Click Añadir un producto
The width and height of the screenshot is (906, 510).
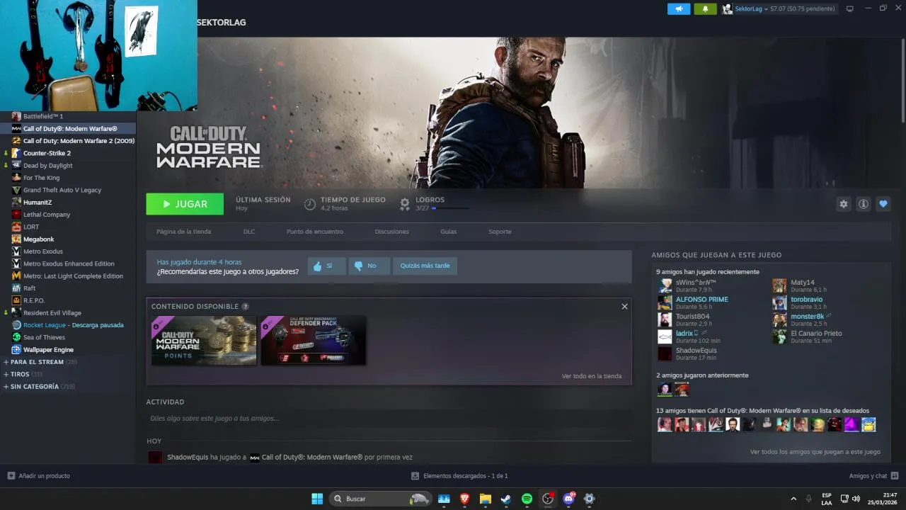click(x=38, y=476)
